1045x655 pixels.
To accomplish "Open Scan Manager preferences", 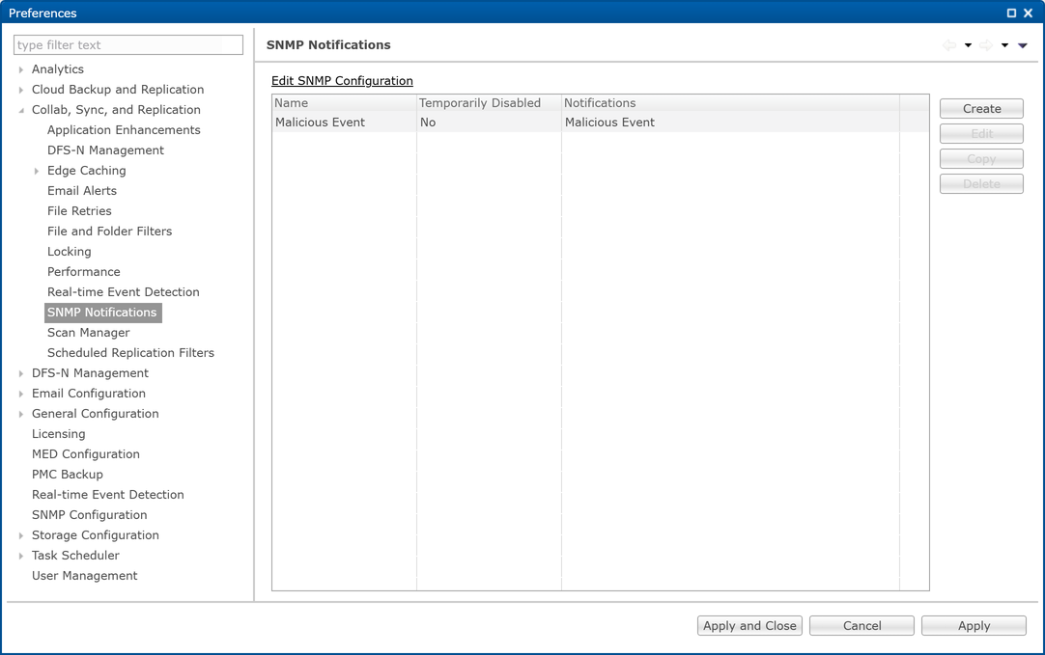I will tap(89, 333).
